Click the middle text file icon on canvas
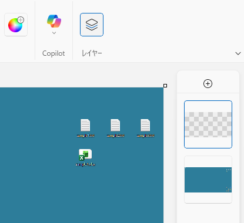Viewport: 244px width, 223px height. point(115,125)
